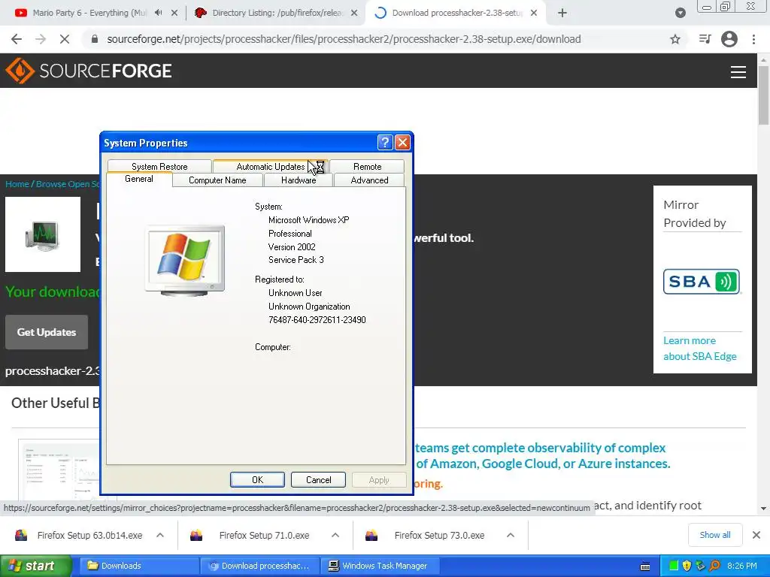
Task: Close the downloads shelf
Action: point(756,535)
